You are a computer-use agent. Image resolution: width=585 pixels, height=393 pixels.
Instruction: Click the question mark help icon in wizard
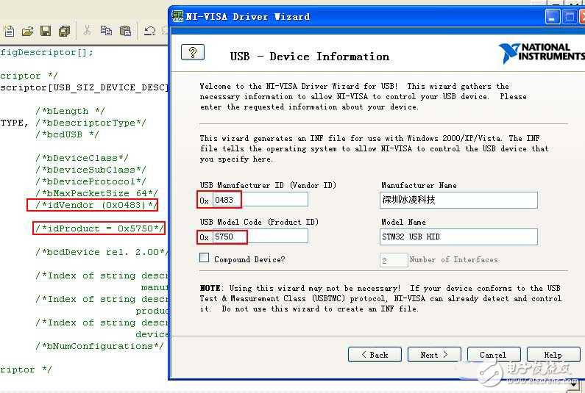[193, 52]
